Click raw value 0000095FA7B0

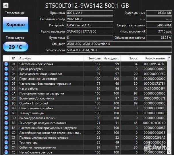tap(154, 64)
